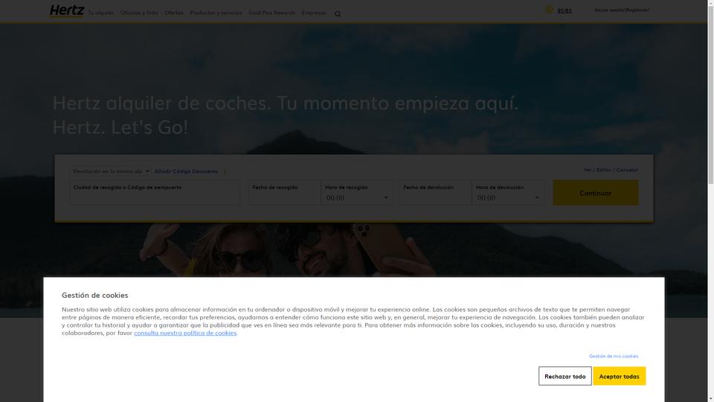
Task: Open the Fecha de devolución date field
Action: [435, 192]
